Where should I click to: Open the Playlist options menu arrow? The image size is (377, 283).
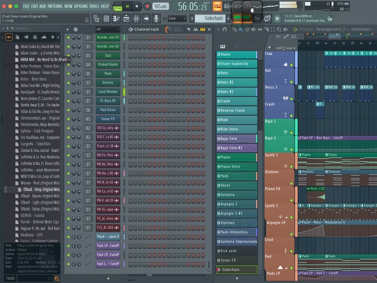pos(218,29)
